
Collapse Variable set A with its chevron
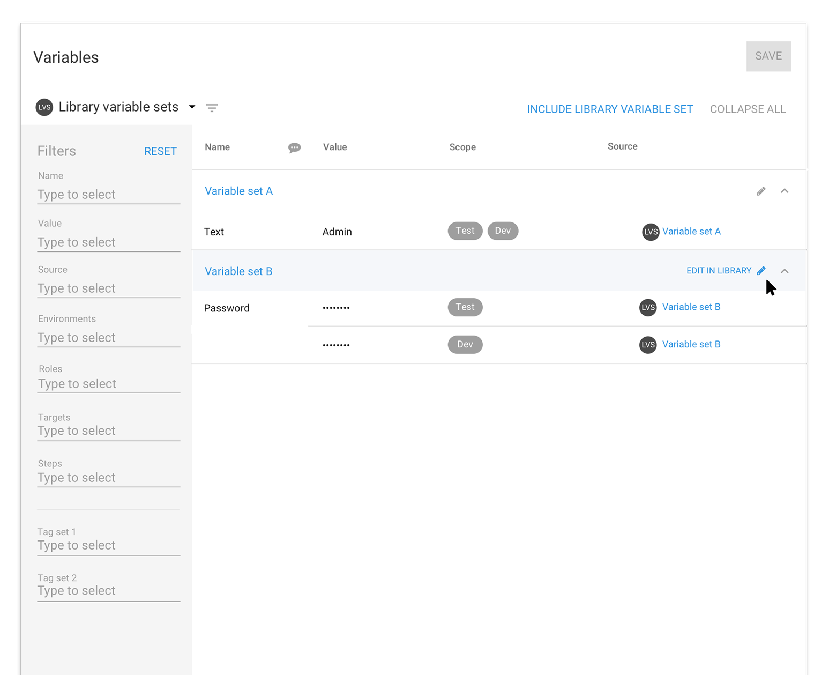785,191
